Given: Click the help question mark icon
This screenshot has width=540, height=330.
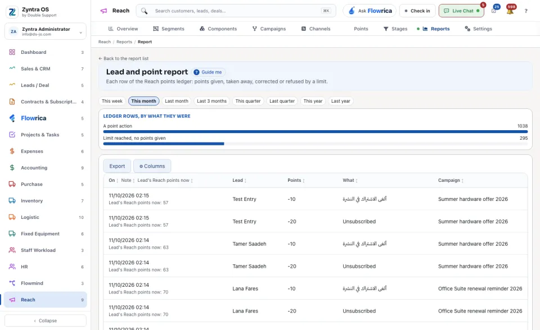Looking at the screenshot, I should (526, 11).
